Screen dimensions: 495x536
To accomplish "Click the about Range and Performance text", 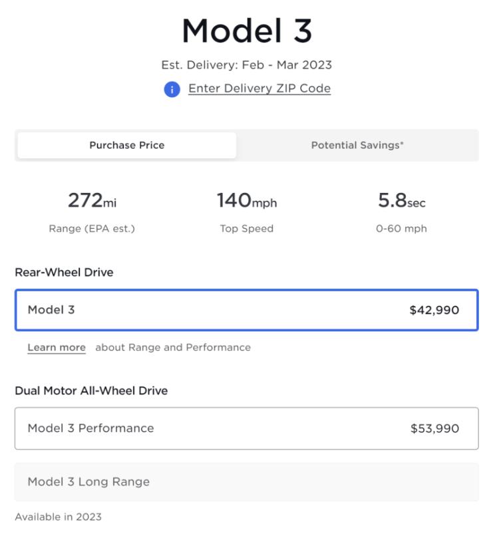I will 173,347.
